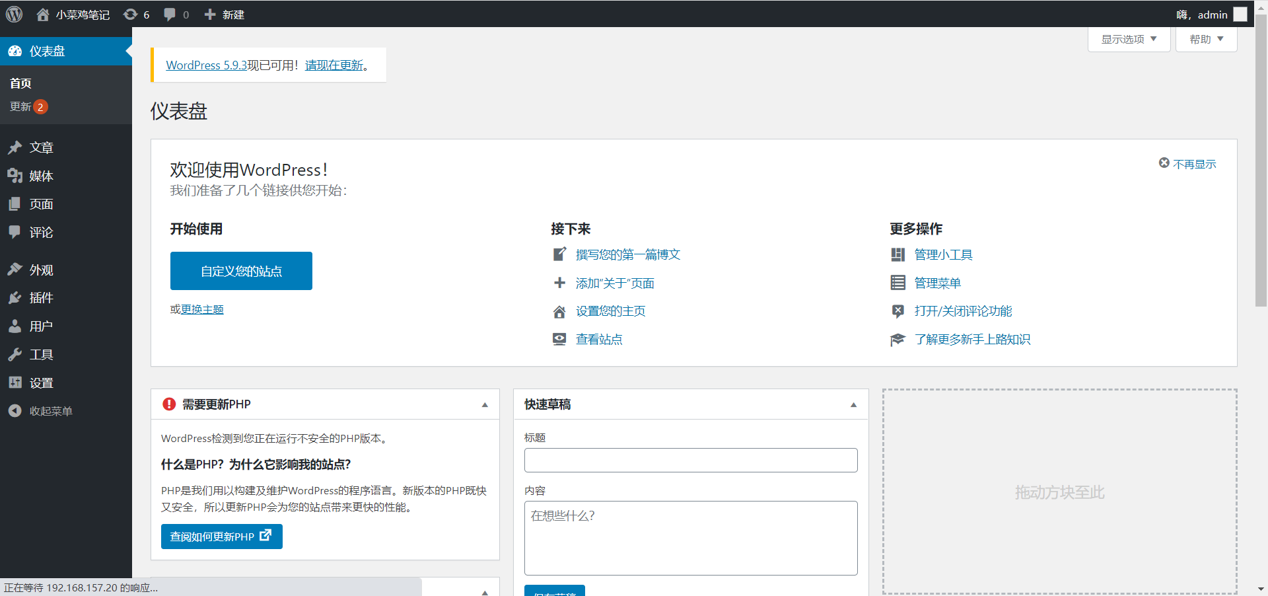The height and width of the screenshot is (596, 1268).
Task: Click the monitor icon beside 查看站点
Action: tap(559, 339)
